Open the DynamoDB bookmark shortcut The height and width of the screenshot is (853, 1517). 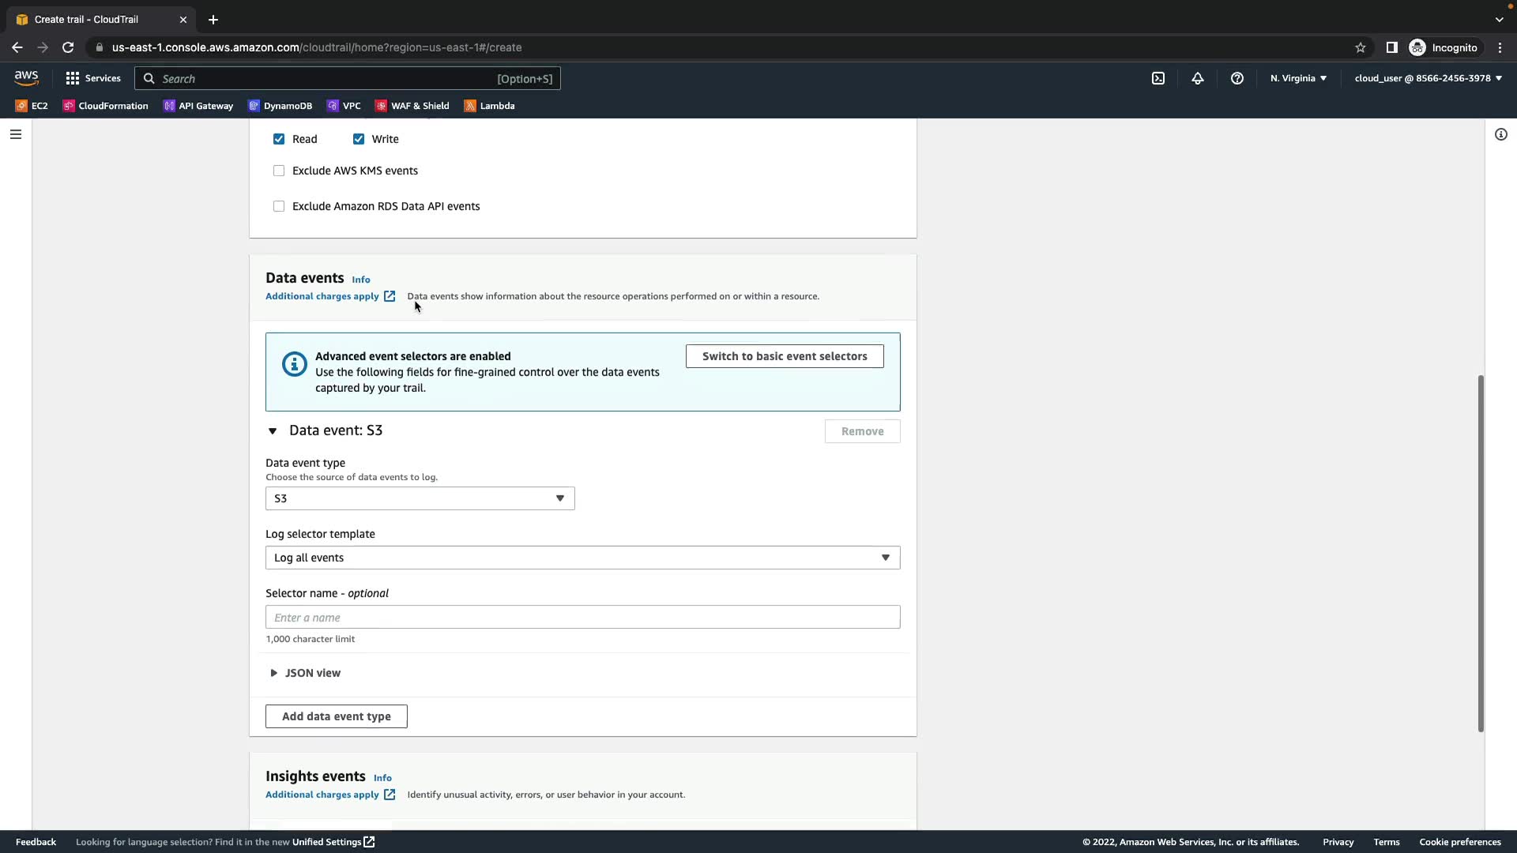point(280,106)
